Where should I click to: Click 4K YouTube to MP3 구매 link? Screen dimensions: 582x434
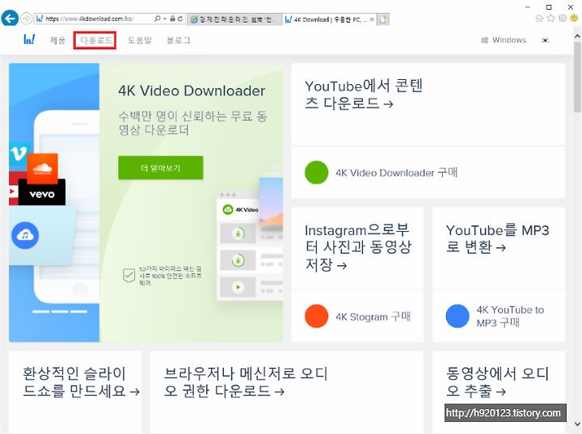pyautogui.click(x=510, y=316)
